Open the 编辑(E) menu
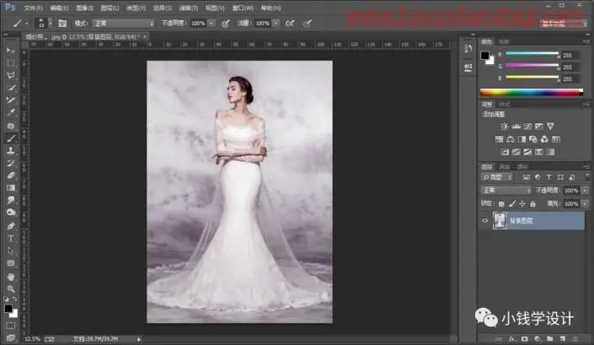Image resolution: width=594 pixels, height=345 pixels. pyautogui.click(x=59, y=8)
